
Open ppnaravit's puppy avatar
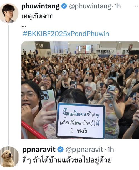(x=9, y=157)
